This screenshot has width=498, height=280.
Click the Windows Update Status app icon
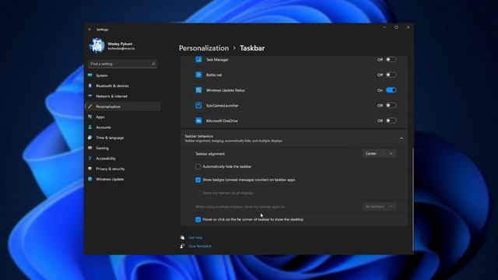[198, 90]
